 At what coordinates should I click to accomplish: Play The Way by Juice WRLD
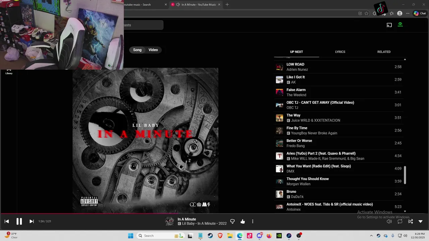click(x=339, y=118)
